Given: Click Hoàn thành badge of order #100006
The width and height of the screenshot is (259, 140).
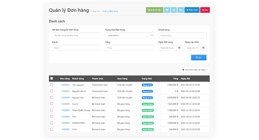Looking at the screenshot, I should [x=148, y=104].
